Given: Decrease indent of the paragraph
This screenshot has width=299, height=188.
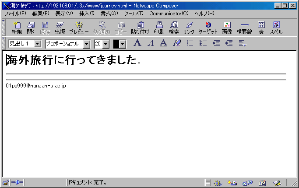Looking at the screenshot, I should [216, 43].
